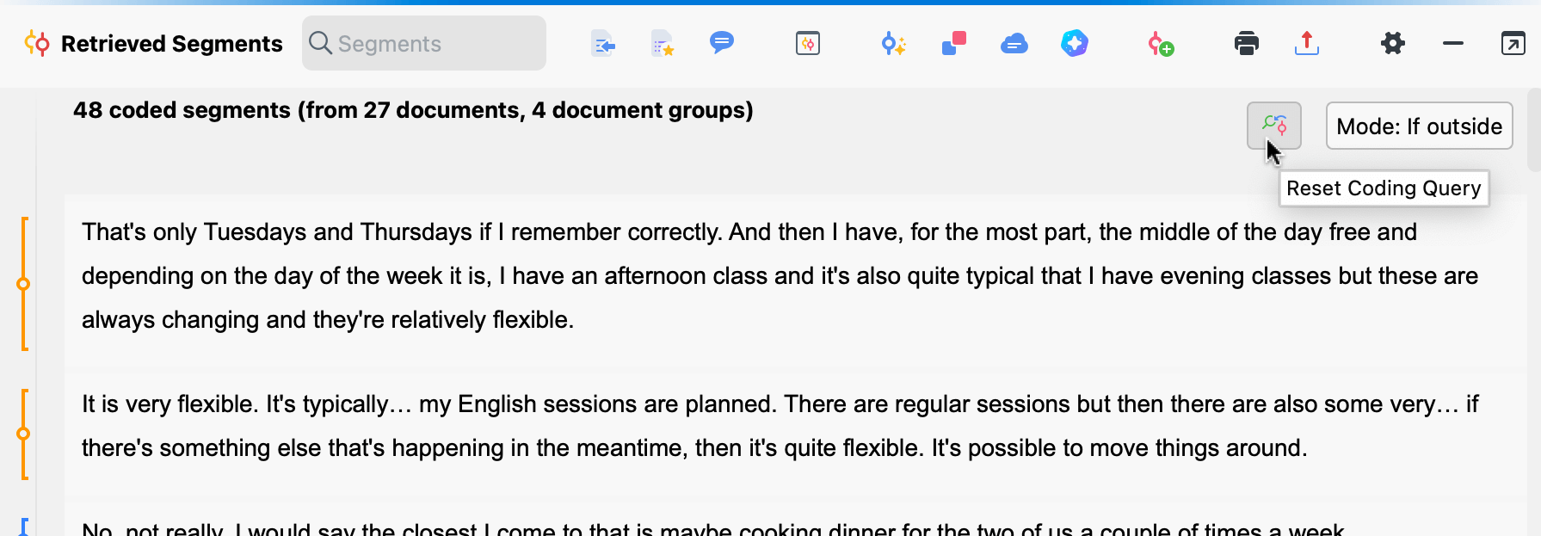Undock the window with the arrow-box icon
This screenshot has height=536, width=1541.
tap(1513, 43)
